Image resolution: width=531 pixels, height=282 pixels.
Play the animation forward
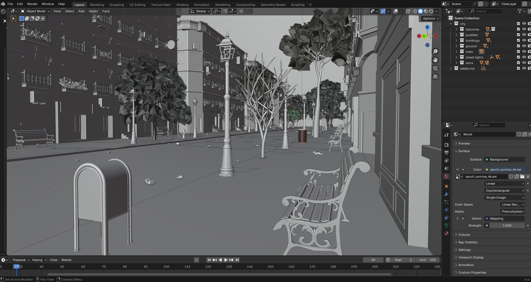click(226, 260)
